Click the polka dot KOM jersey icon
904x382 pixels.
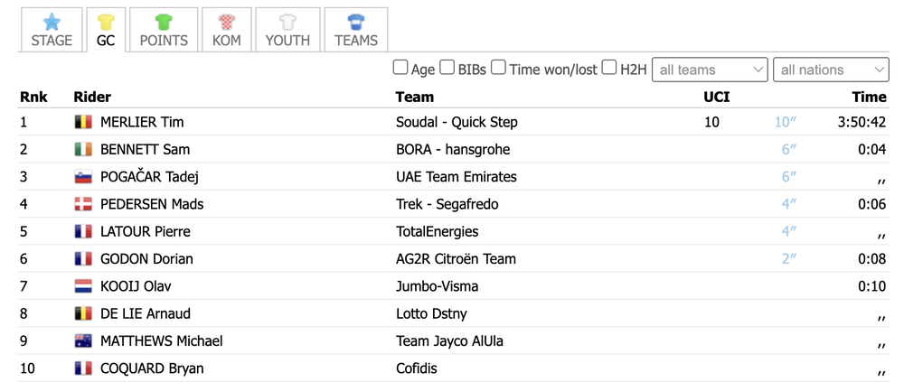click(227, 23)
